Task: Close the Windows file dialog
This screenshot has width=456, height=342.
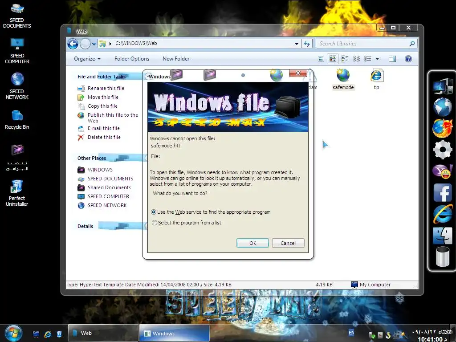Action: 298,73
